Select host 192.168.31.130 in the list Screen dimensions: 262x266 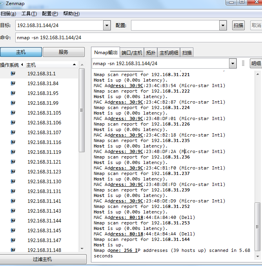coord(39,181)
